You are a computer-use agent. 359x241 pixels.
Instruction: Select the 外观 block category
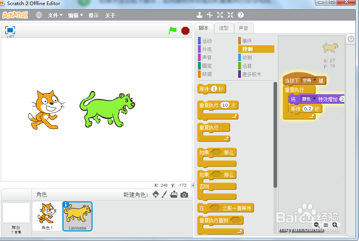[207, 49]
